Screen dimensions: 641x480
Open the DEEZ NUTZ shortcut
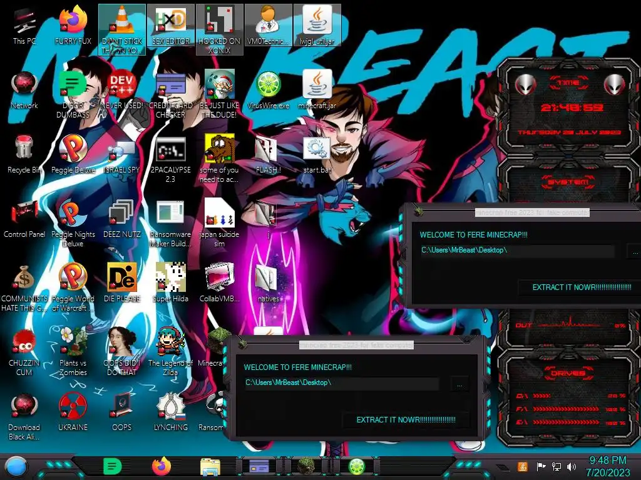122,219
